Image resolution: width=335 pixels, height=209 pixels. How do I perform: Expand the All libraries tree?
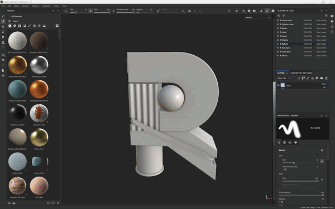click(x=9, y=16)
